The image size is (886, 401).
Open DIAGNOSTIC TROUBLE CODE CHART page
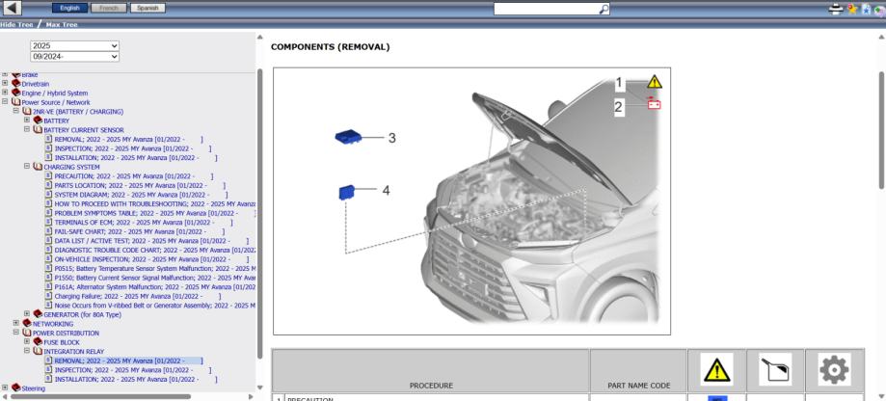[x=155, y=250]
